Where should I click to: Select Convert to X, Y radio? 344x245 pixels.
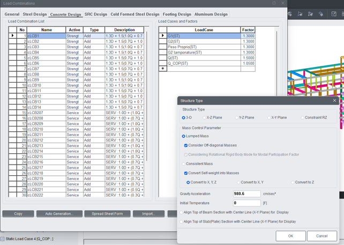[x=238, y=182]
